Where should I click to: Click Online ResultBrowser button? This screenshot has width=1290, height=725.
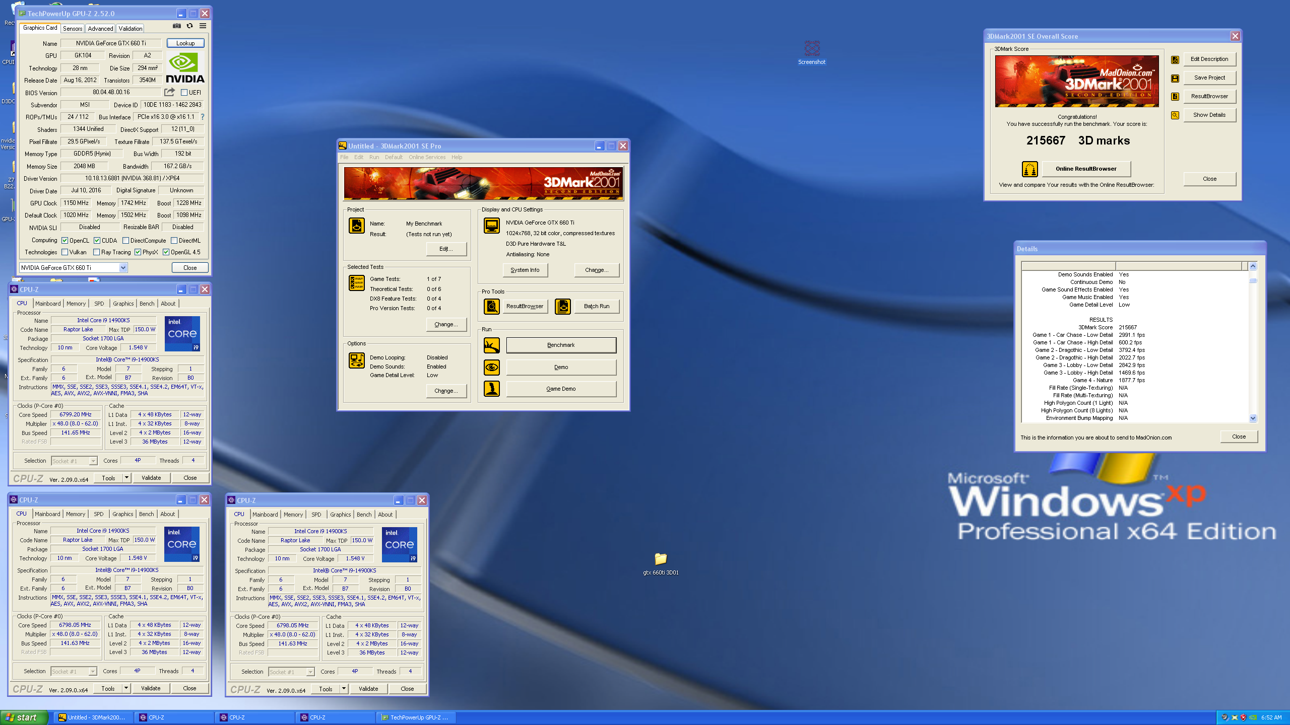pos(1086,169)
